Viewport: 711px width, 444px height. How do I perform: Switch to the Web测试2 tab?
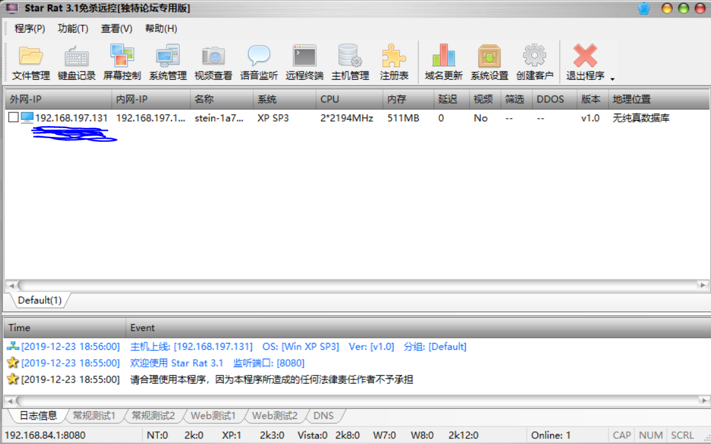[x=275, y=416]
